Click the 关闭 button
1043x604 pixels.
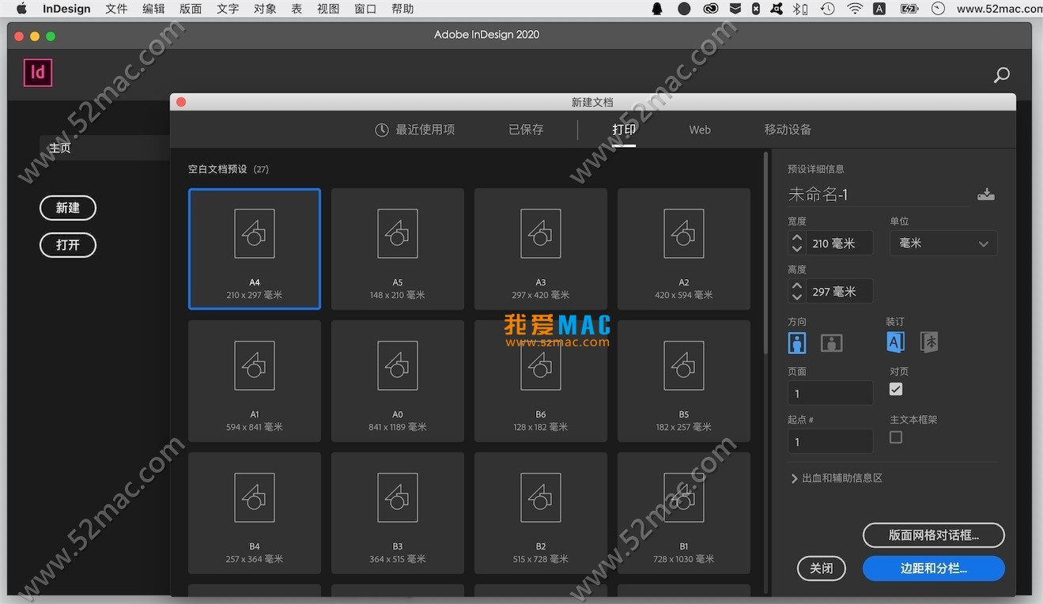tap(821, 568)
